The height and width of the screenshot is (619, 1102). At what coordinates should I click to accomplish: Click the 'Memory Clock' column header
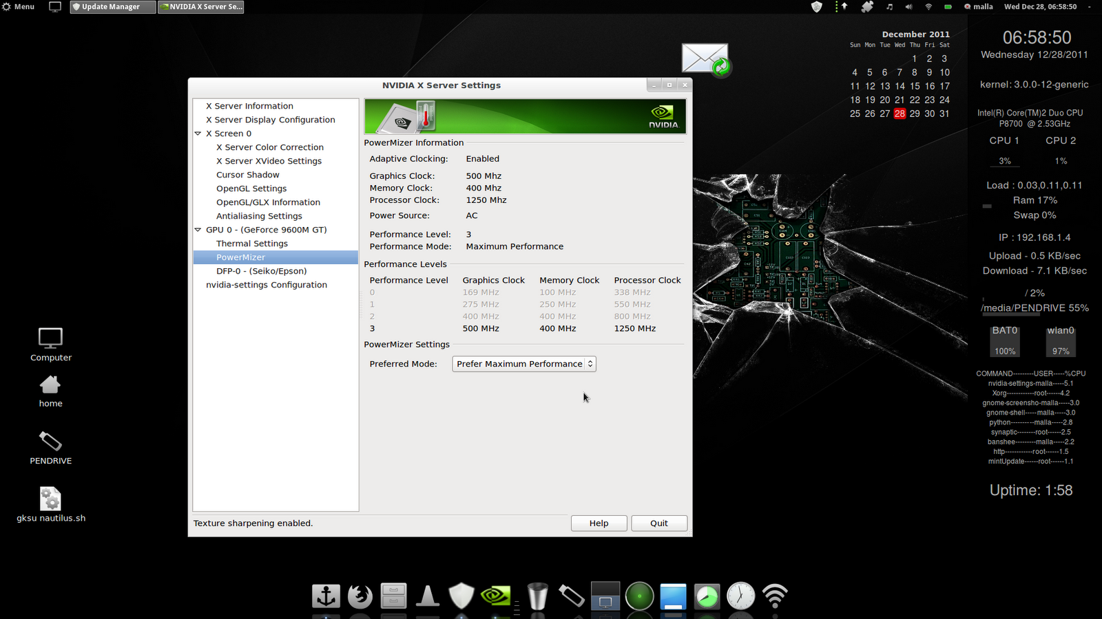(x=569, y=281)
